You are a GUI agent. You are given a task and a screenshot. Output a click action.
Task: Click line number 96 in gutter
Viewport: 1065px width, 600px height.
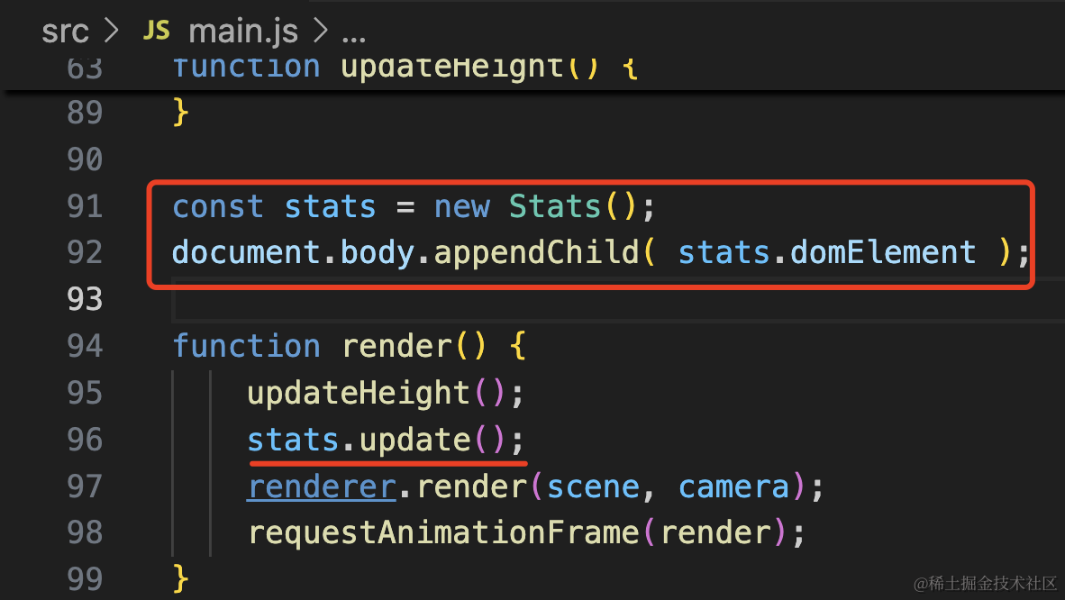click(x=85, y=440)
